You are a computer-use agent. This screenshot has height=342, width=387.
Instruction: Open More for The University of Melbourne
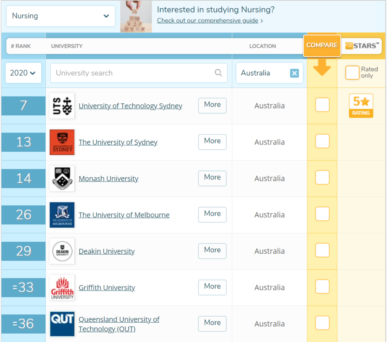[212, 215]
